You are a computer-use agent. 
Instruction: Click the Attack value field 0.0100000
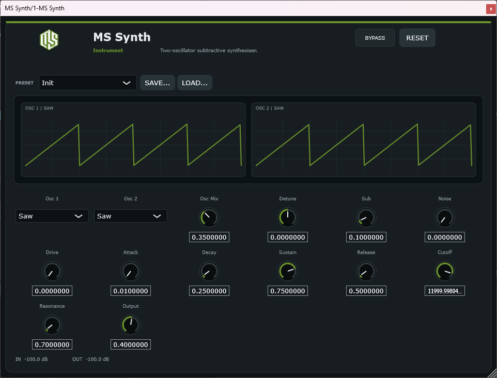[131, 291]
